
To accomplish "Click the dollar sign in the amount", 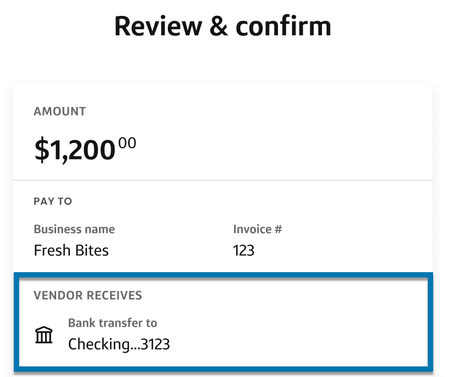I will coord(41,150).
